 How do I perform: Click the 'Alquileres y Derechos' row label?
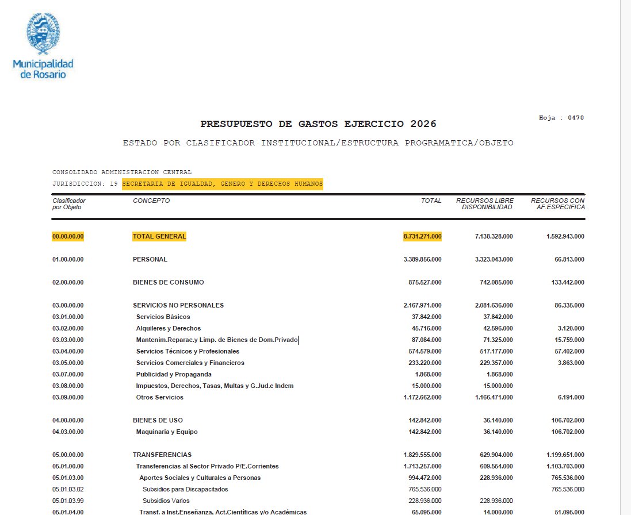[168, 328]
